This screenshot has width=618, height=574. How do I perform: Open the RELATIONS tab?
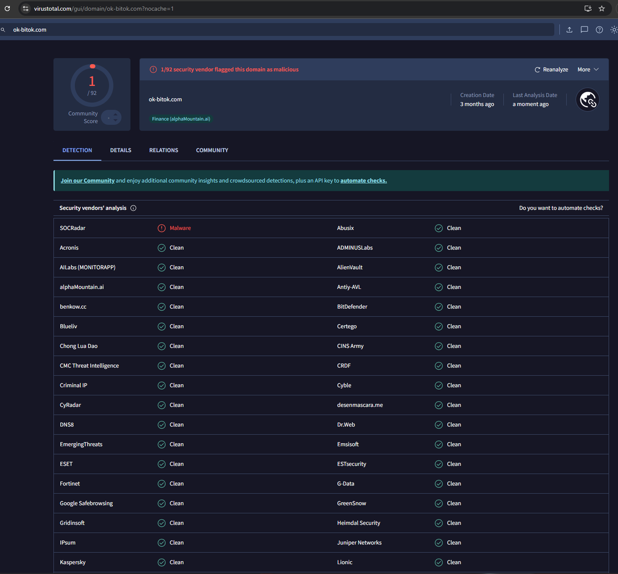[164, 150]
